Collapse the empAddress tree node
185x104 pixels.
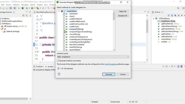[59, 11]
